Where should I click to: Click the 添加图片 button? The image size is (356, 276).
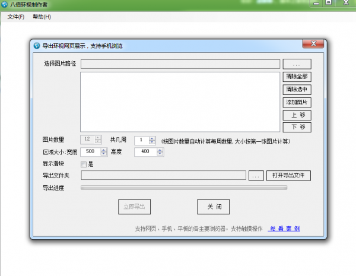pos(297,103)
